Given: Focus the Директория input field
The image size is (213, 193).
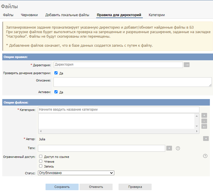Looking at the screenshot, I should 118,65.
